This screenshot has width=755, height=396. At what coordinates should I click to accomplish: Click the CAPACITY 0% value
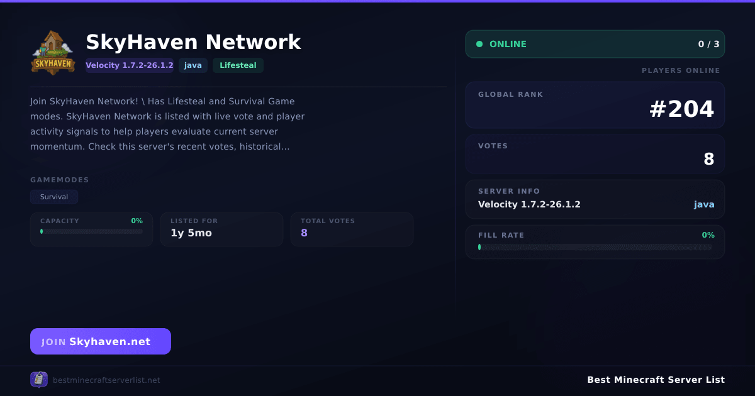137,221
